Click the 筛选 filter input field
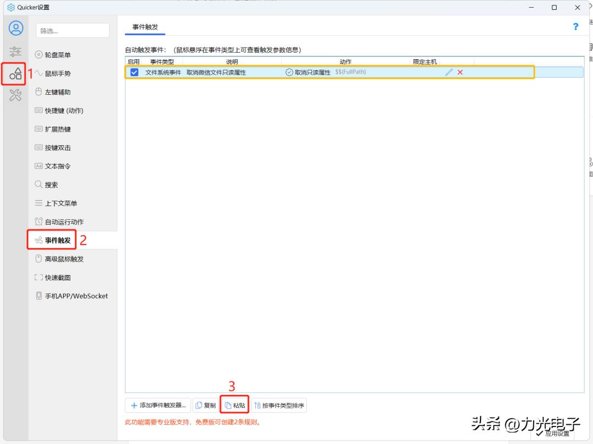The width and height of the screenshot is (593, 444). click(x=72, y=30)
